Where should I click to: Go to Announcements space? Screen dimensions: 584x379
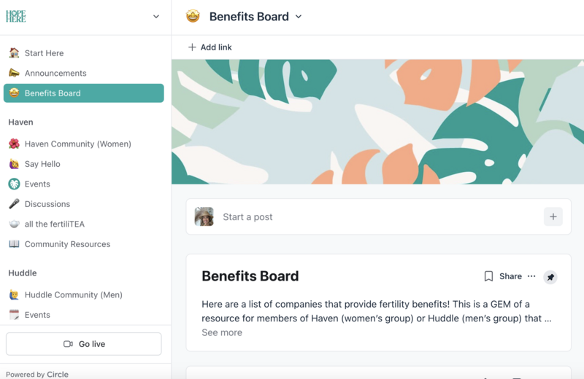pyautogui.click(x=55, y=73)
